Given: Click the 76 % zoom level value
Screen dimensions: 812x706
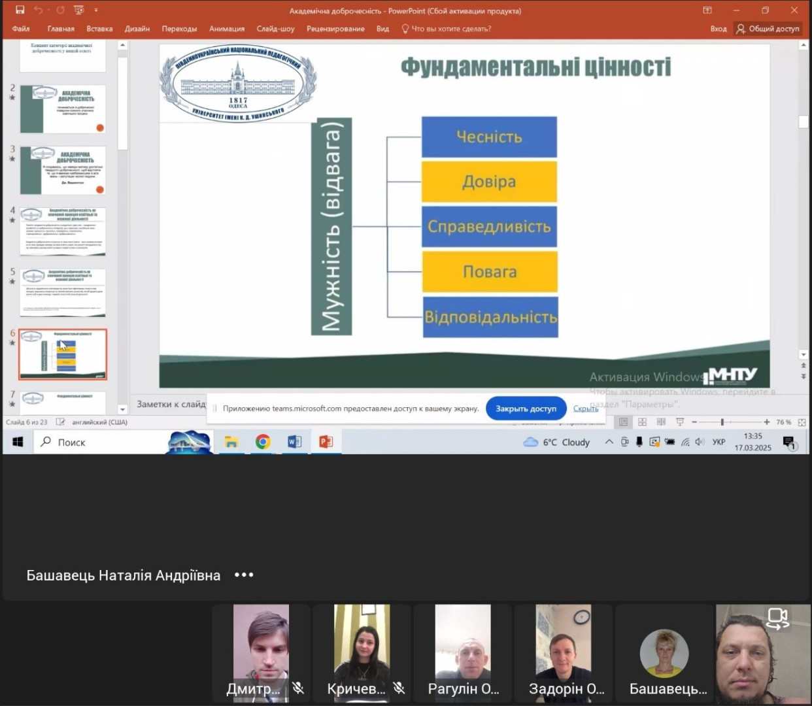Looking at the screenshot, I should click(x=783, y=422).
